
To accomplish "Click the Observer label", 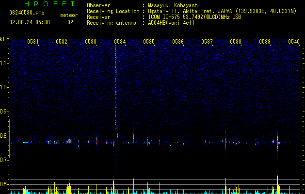I will click(x=98, y=5).
